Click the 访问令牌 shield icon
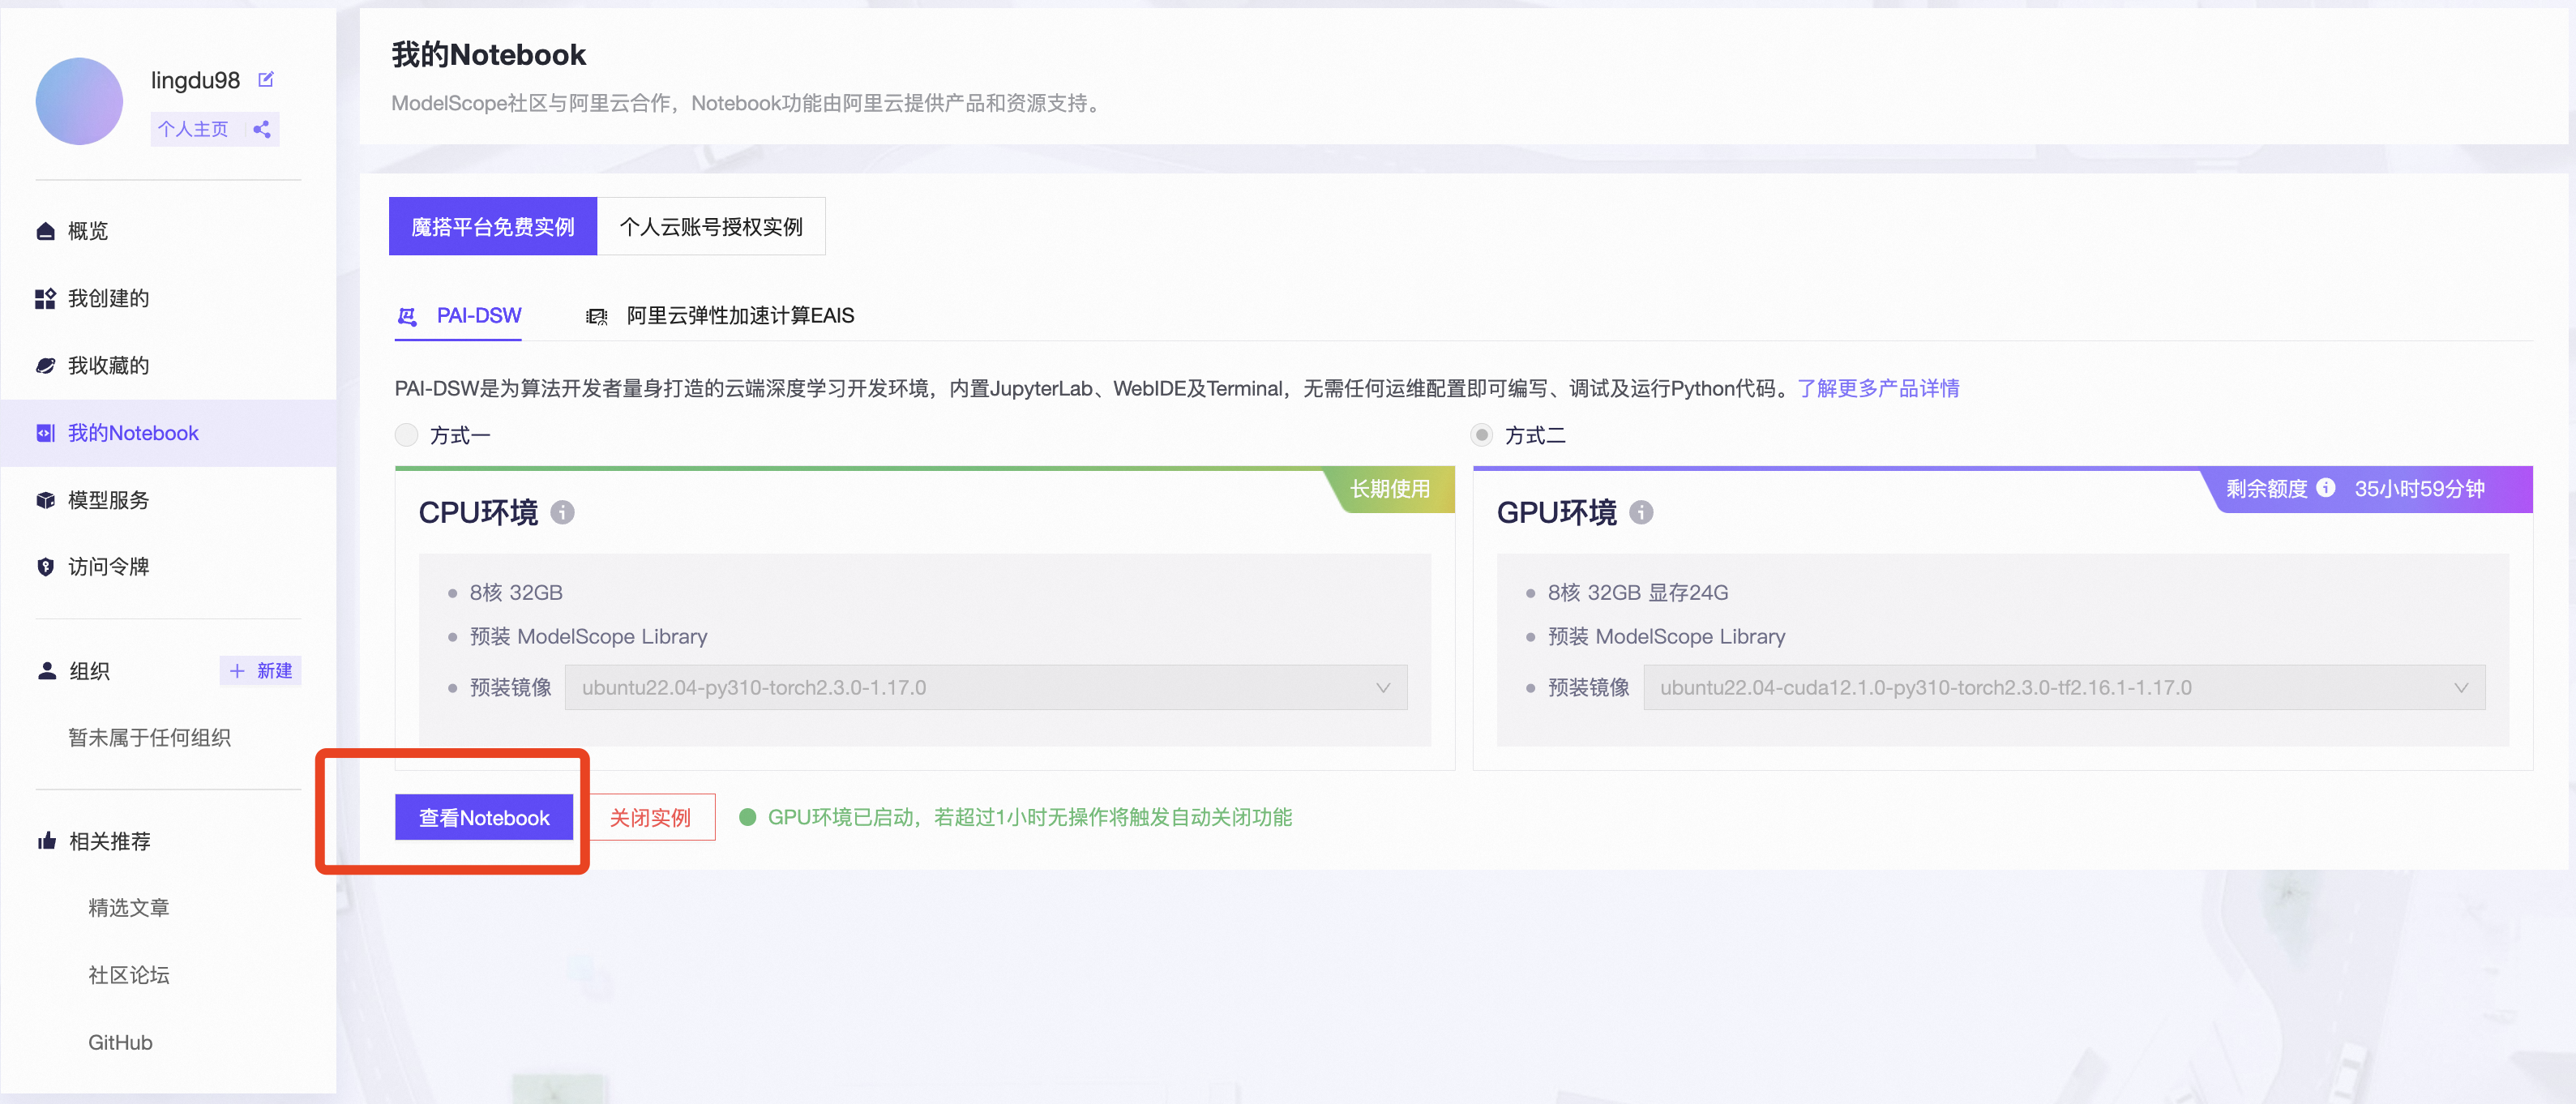 pos(45,567)
